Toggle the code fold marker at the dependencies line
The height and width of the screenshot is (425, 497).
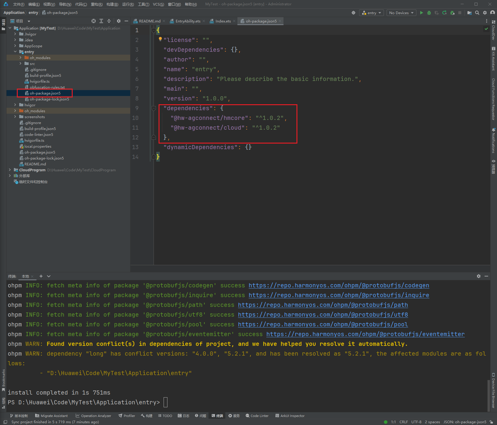[x=154, y=108]
